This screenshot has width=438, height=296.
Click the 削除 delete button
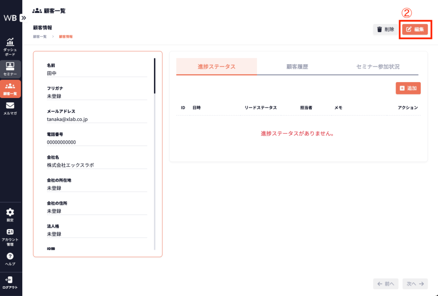pyautogui.click(x=385, y=30)
